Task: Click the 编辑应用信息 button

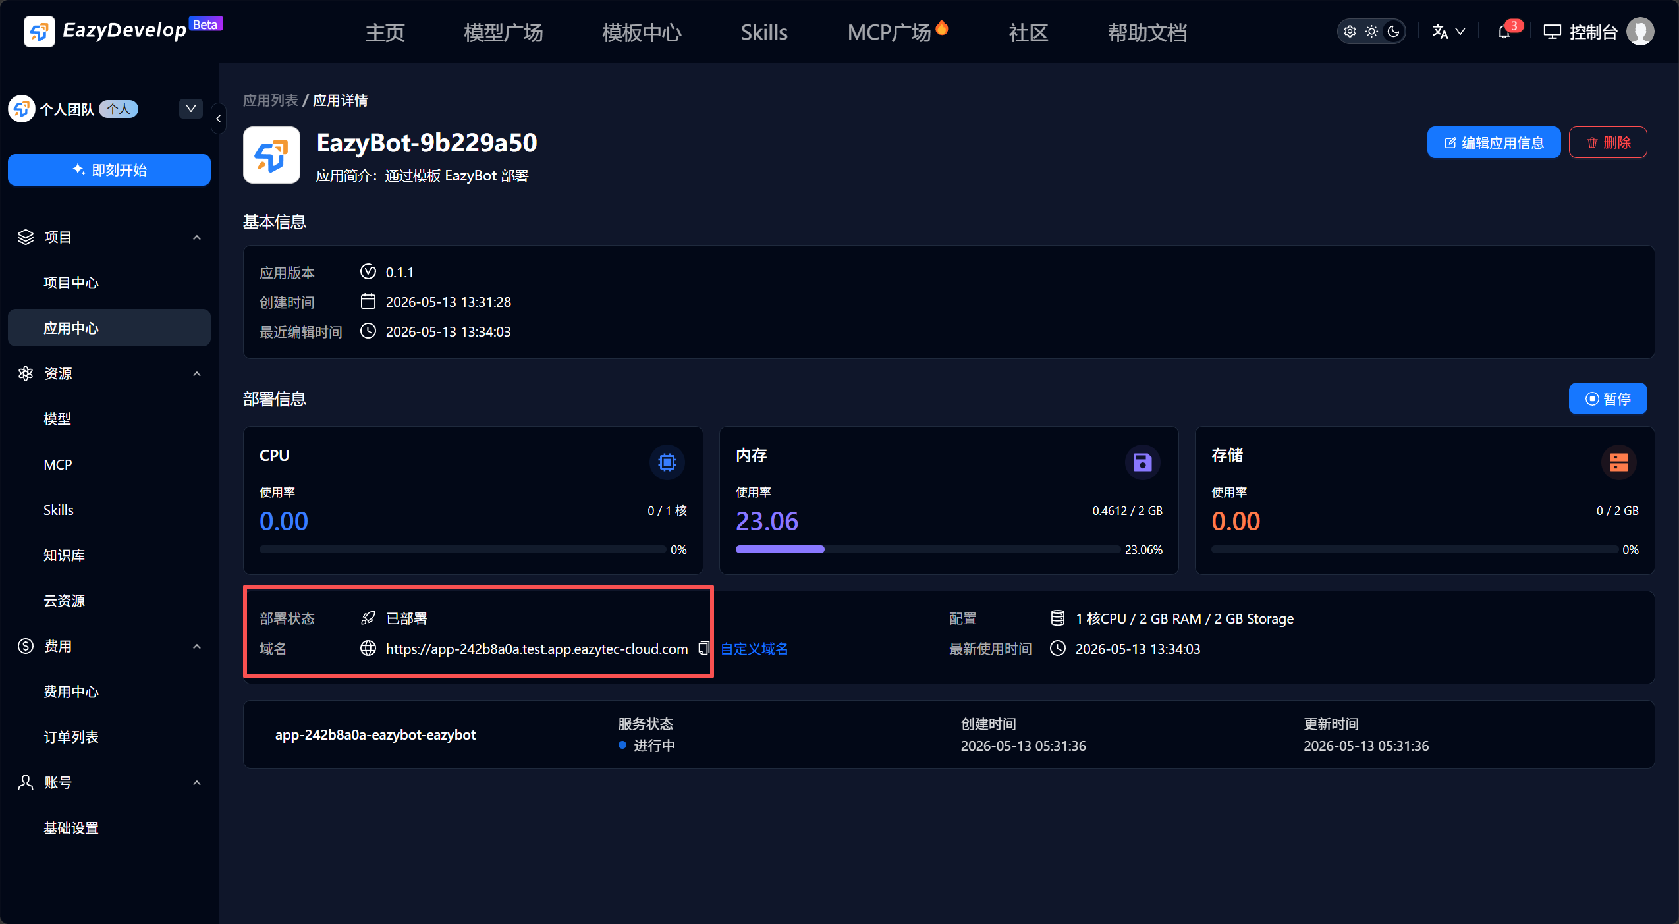Action: pos(1494,142)
